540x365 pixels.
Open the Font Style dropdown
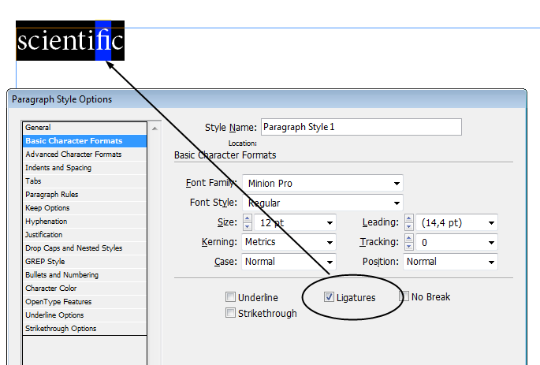click(322, 203)
